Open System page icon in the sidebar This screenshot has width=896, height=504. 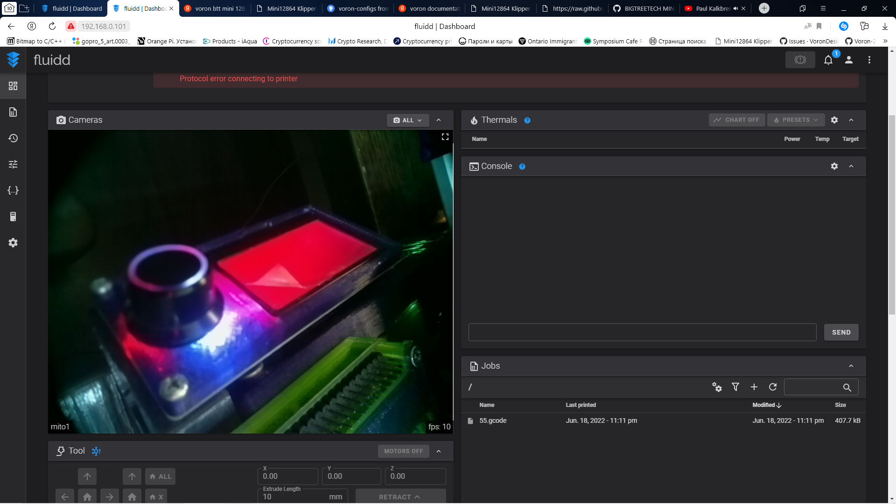[x=13, y=217]
